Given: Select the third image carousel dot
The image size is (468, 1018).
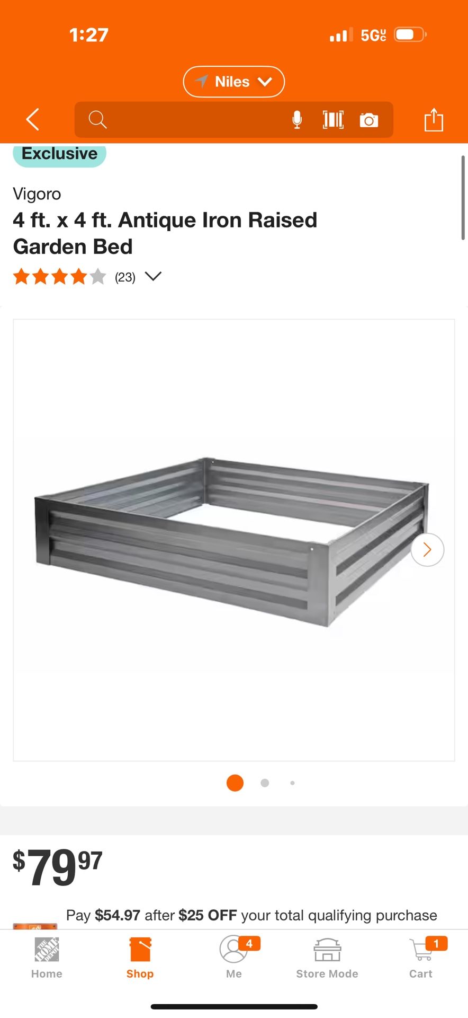Looking at the screenshot, I should coord(292,783).
